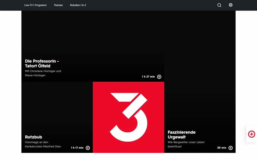The image size is (257, 160).
Task: Click the '50 min' duration label
Action: (222, 148)
